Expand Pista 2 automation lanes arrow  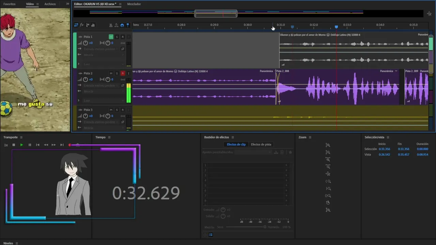click(x=79, y=100)
